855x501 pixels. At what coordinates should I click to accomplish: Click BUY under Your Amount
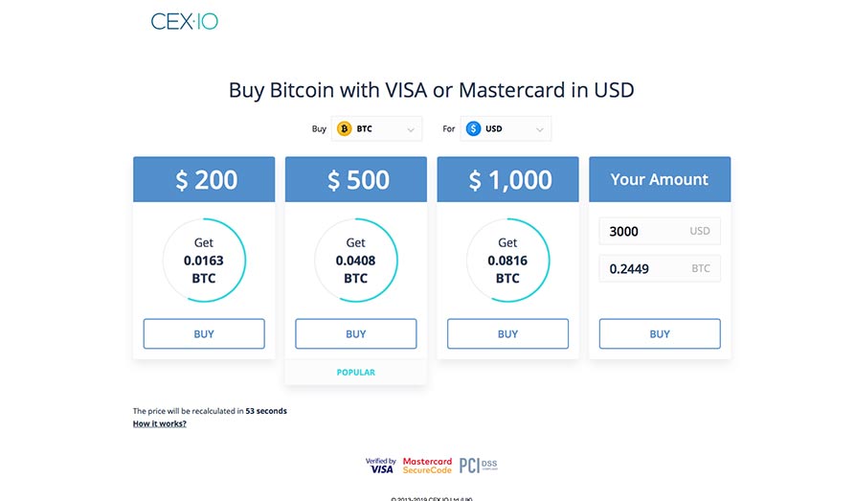pos(660,334)
